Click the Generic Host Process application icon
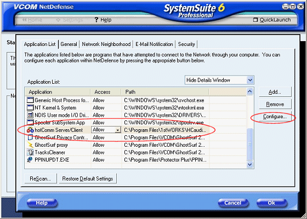Screen dimensions: 307x219 [30, 100]
